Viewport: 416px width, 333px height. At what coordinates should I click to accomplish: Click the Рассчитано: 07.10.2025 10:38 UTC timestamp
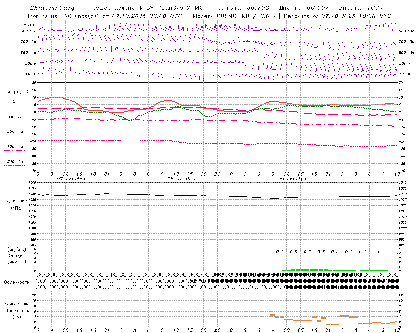point(337,16)
